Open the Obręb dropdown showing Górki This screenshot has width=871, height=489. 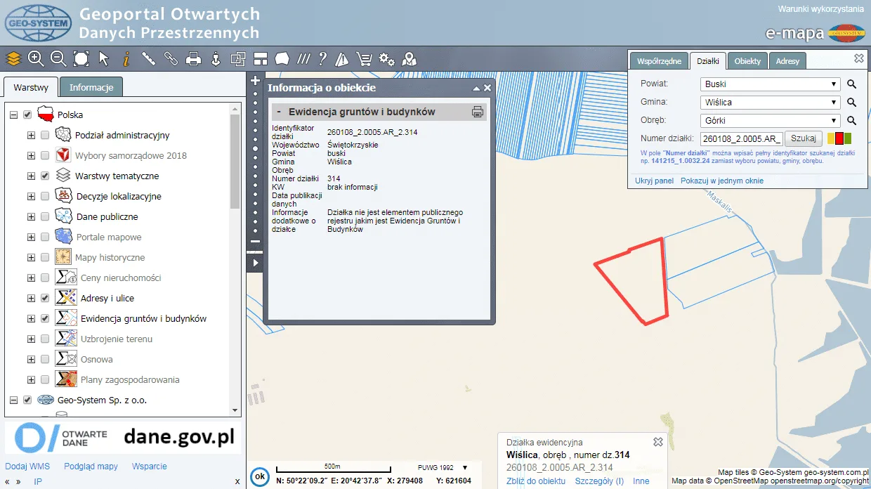(771, 121)
